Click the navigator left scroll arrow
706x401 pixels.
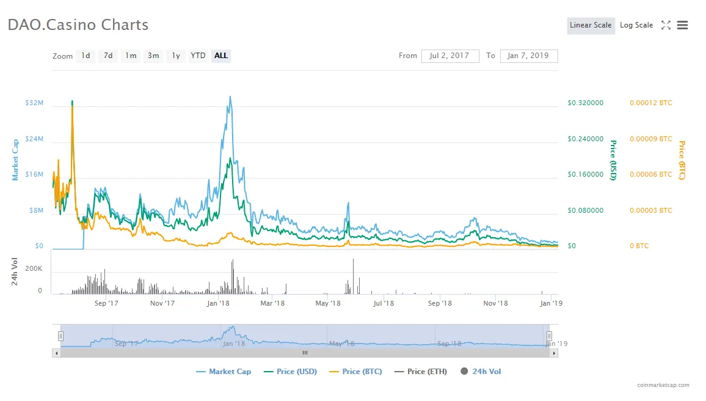(x=56, y=353)
